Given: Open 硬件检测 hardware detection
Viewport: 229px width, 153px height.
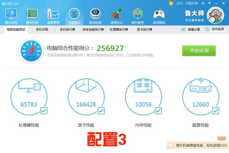Looking at the screenshot, I should pyautogui.click(x=32, y=16).
